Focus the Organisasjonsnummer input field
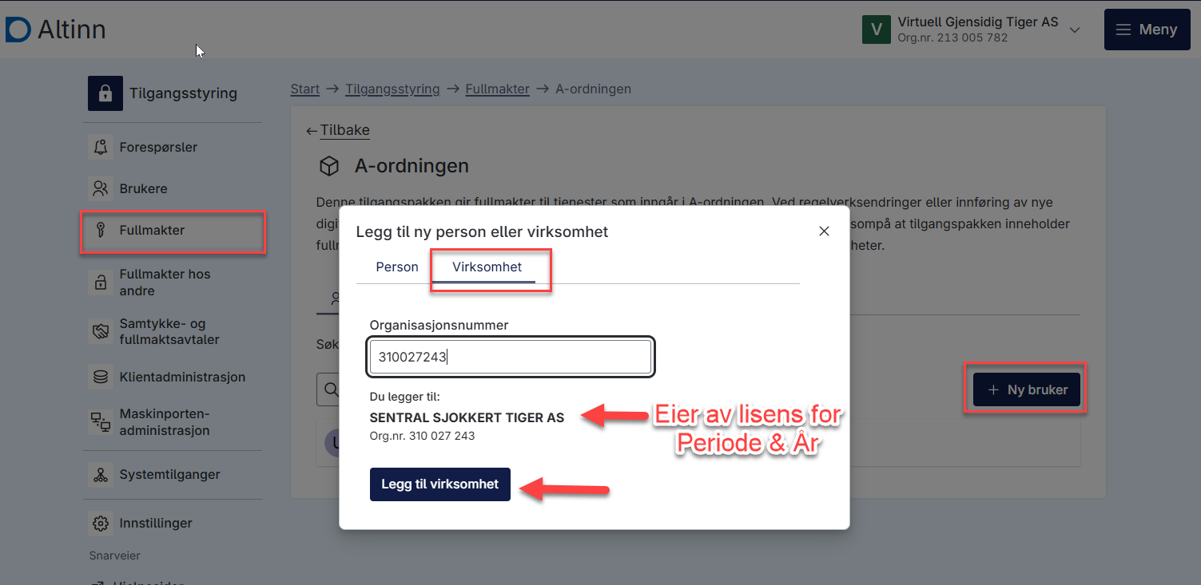This screenshot has height=585, width=1201. (511, 358)
